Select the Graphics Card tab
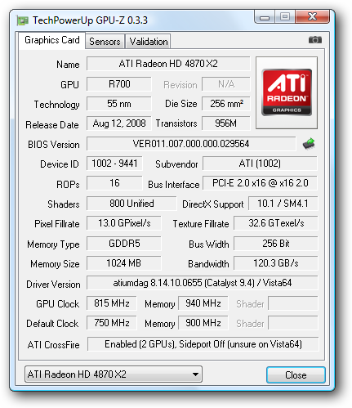 tap(52, 40)
